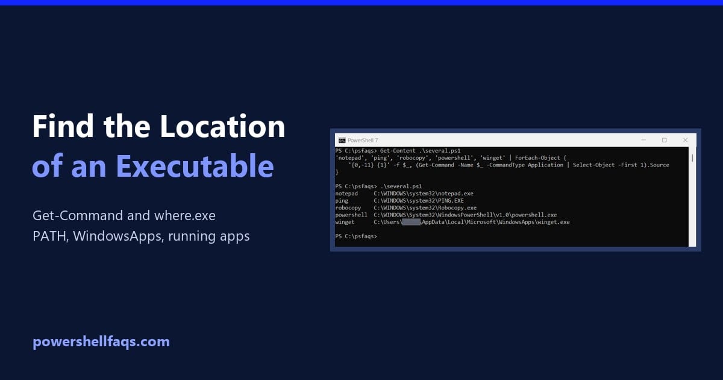Click the PowerShell window vertical scrollbar

point(692,196)
